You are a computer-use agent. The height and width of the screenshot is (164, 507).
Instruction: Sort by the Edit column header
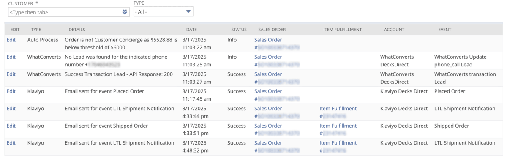click(15, 30)
